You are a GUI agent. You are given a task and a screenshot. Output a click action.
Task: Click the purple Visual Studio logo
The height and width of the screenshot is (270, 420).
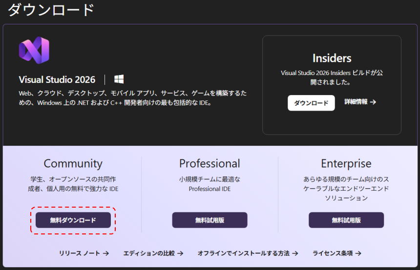pos(34,51)
